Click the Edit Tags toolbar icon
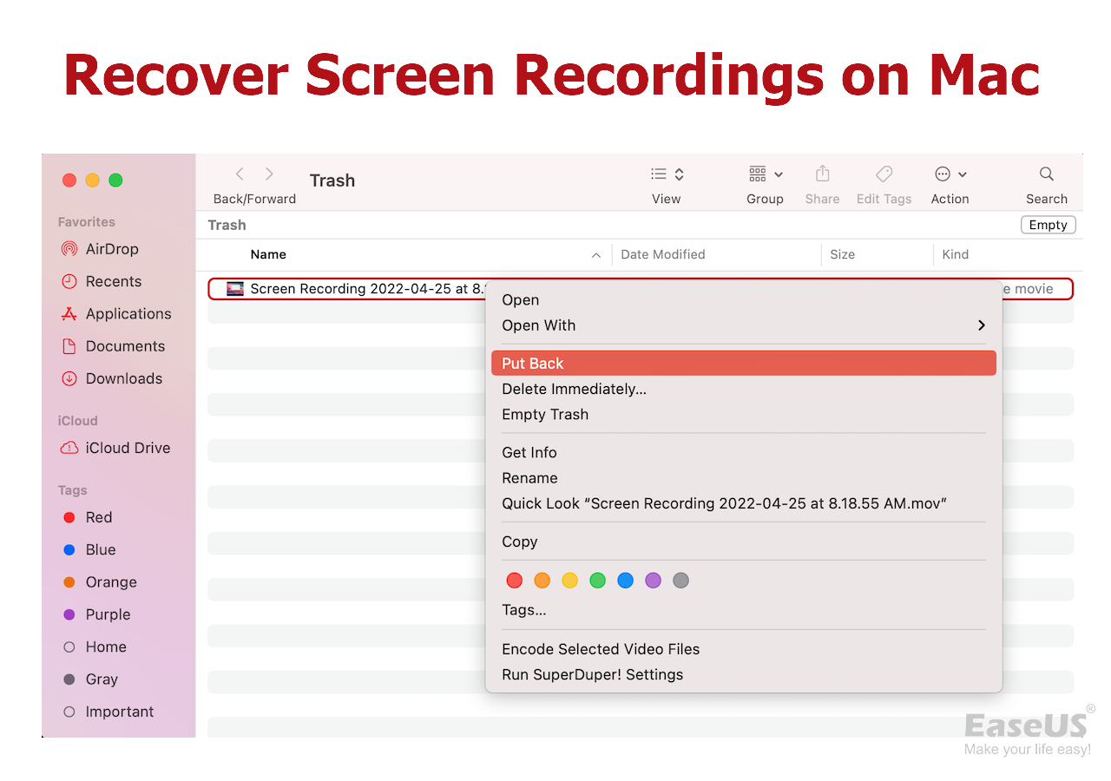 point(884,174)
